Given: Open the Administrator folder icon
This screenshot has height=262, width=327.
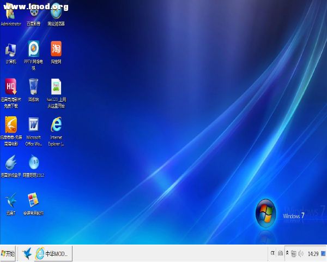Looking at the screenshot, I should (x=11, y=14).
